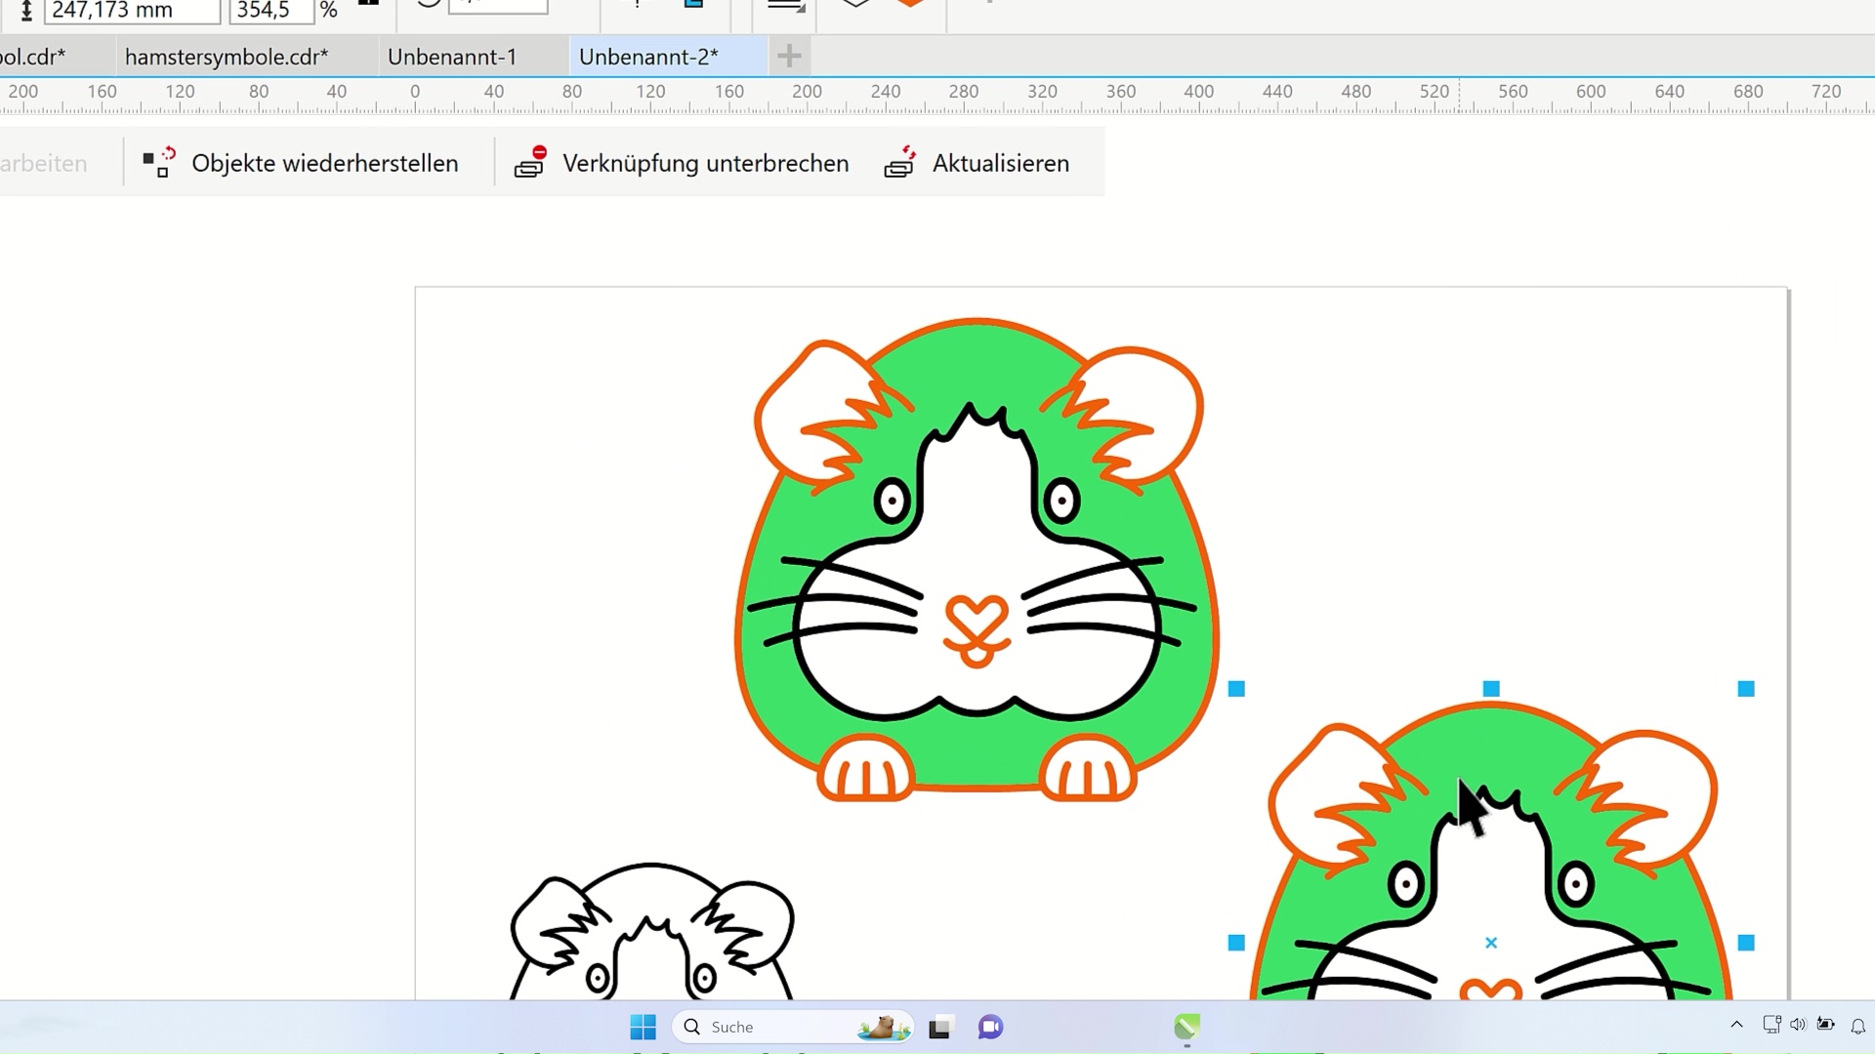
Task: Open CorelDRAW from the taskbar
Action: tap(1187, 1027)
